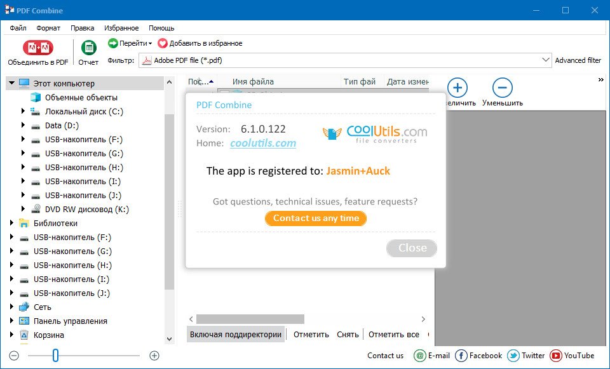610x369 pixels.
Task: Expand Data (D:) node arrow
Action: tap(23, 125)
